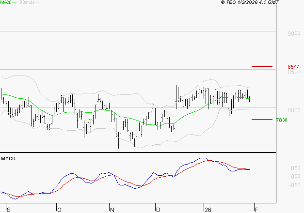Select the O month label on time axis
Viewport: 304px width, 213px height.
[60, 210]
